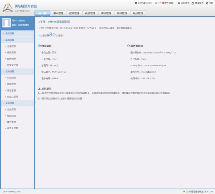Open the 网站首页 link in the header
215x194 pixels.
(185, 3)
